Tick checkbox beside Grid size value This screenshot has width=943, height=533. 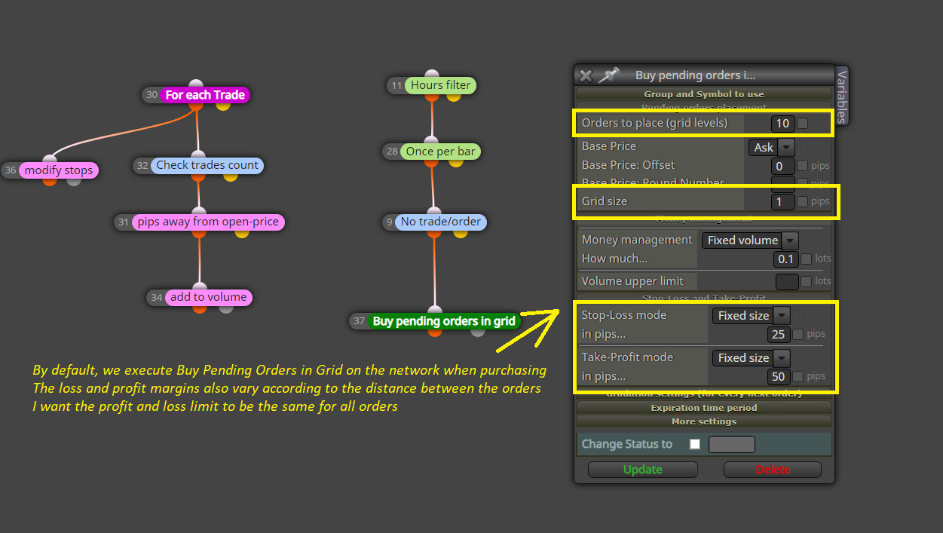tap(803, 201)
